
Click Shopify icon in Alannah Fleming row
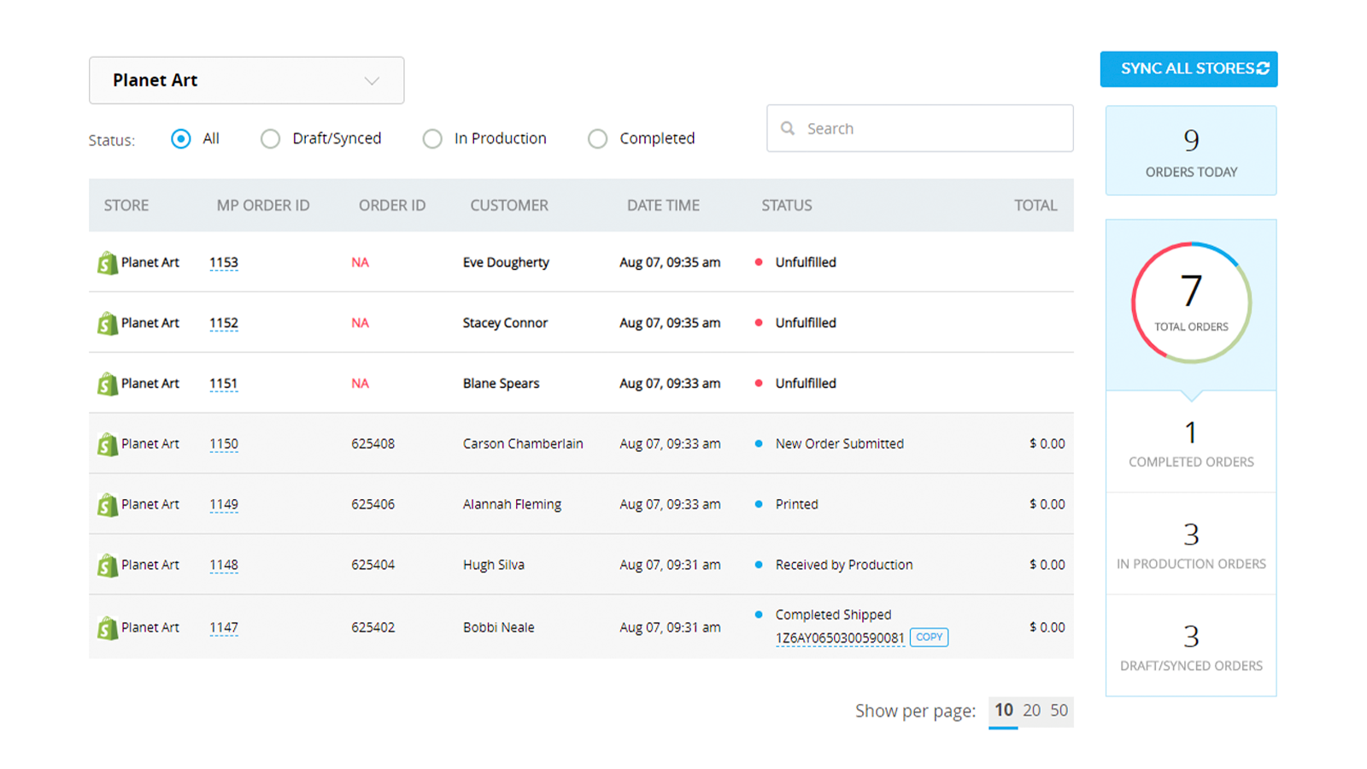coord(107,505)
